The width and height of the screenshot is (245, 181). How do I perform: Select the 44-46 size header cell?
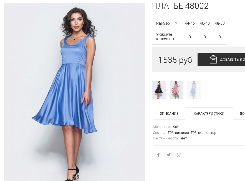(190, 23)
